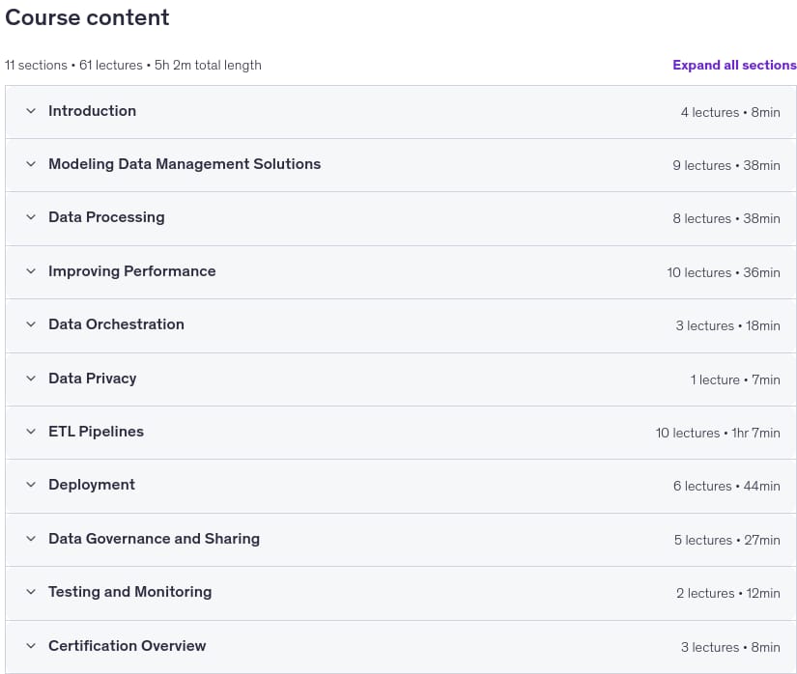Viewport: 797px width, 674px height.
Task: Click the '10 lectures • 36min' label
Action: [x=724, y=272]
